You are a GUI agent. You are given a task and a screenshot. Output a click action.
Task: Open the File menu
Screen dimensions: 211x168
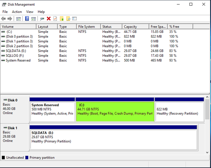(5, 12)
